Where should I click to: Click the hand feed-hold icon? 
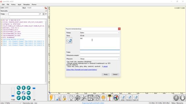pos(183,98)
